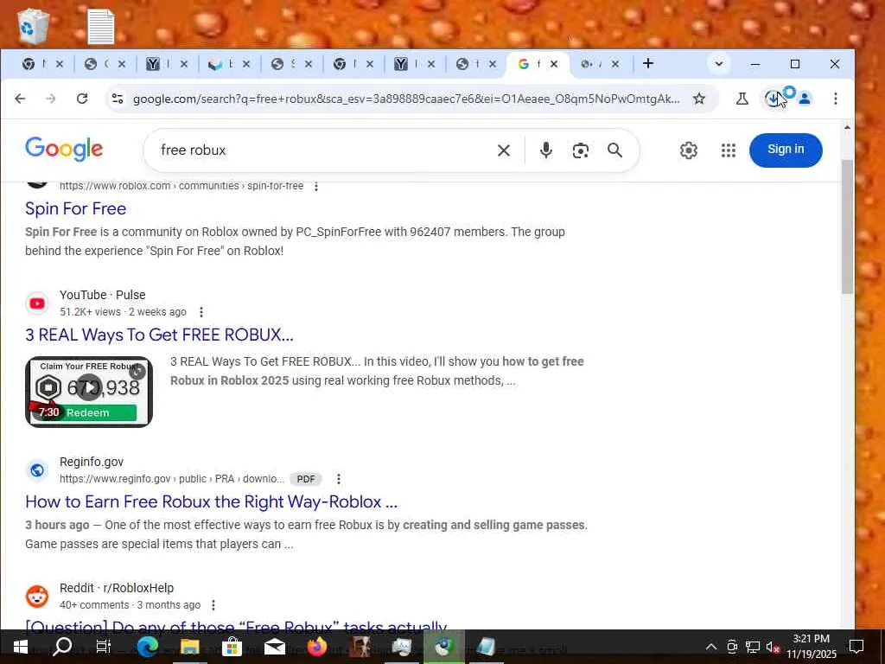Open the 'Spin For Free' result link
The width and height of the screenshot is (885, 664).
(x=76, y=208)
